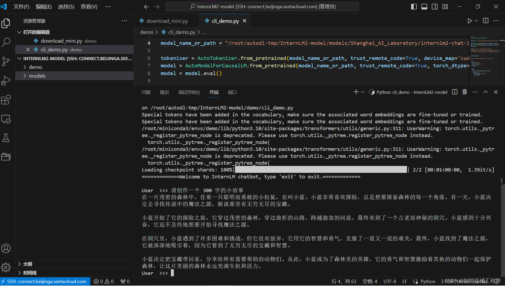Open the 文件(F) menu
The height and width of the screenshot is (286, 505).
click(21, 7)
